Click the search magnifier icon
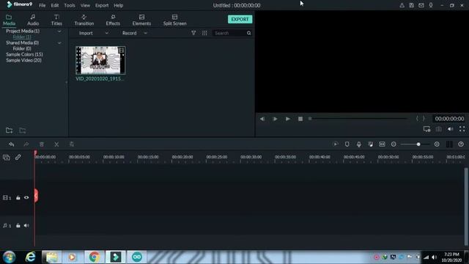469x264 pixels. tap(249, 33)
